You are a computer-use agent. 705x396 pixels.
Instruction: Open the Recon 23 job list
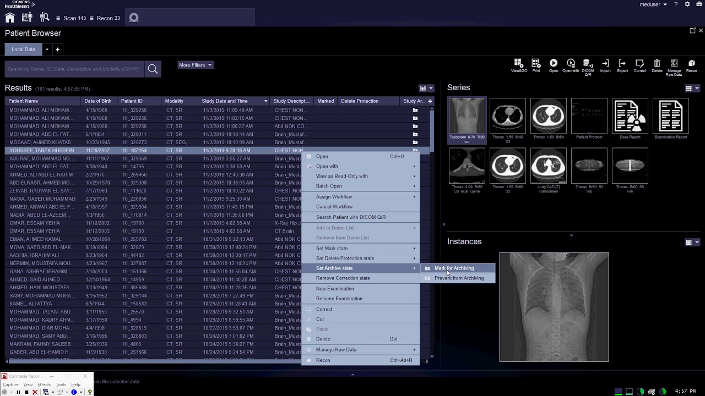pos(105,18)
